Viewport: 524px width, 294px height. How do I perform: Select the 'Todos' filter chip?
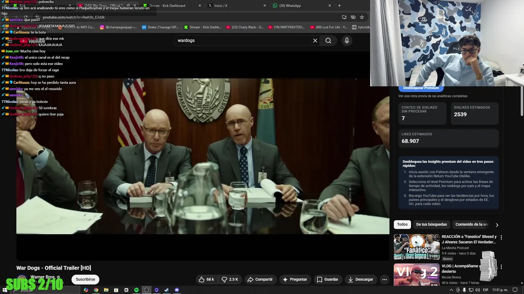[402, 224]
